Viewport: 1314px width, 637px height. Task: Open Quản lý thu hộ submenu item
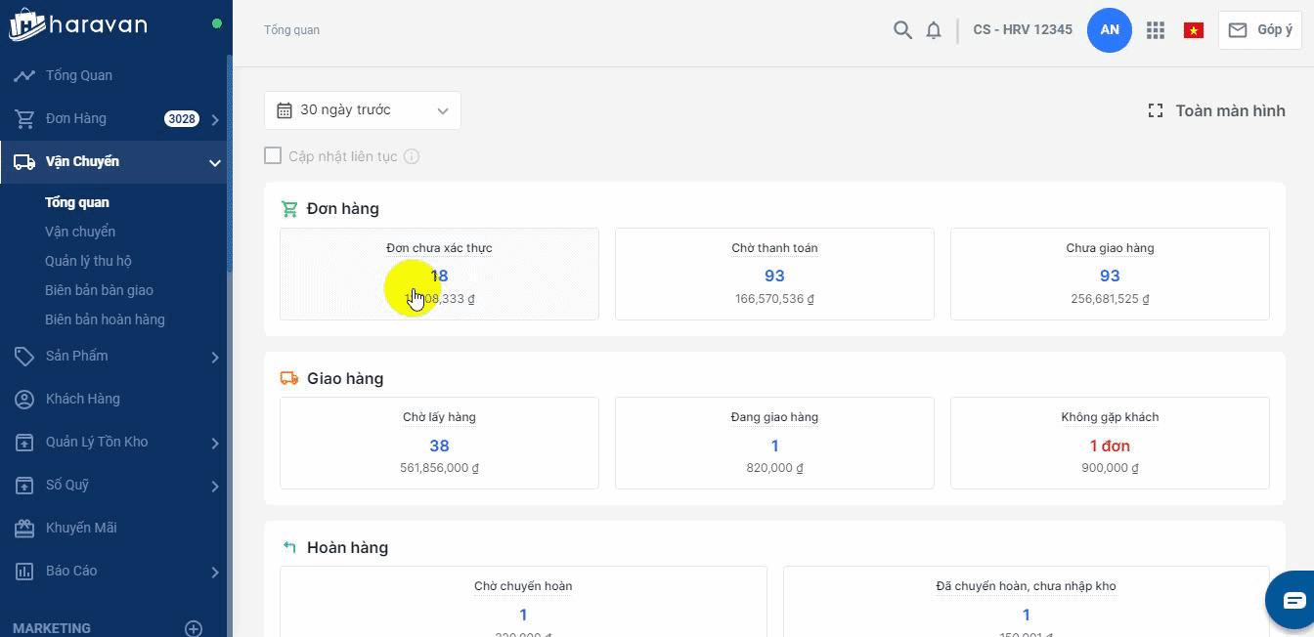[x=88, y=261]
